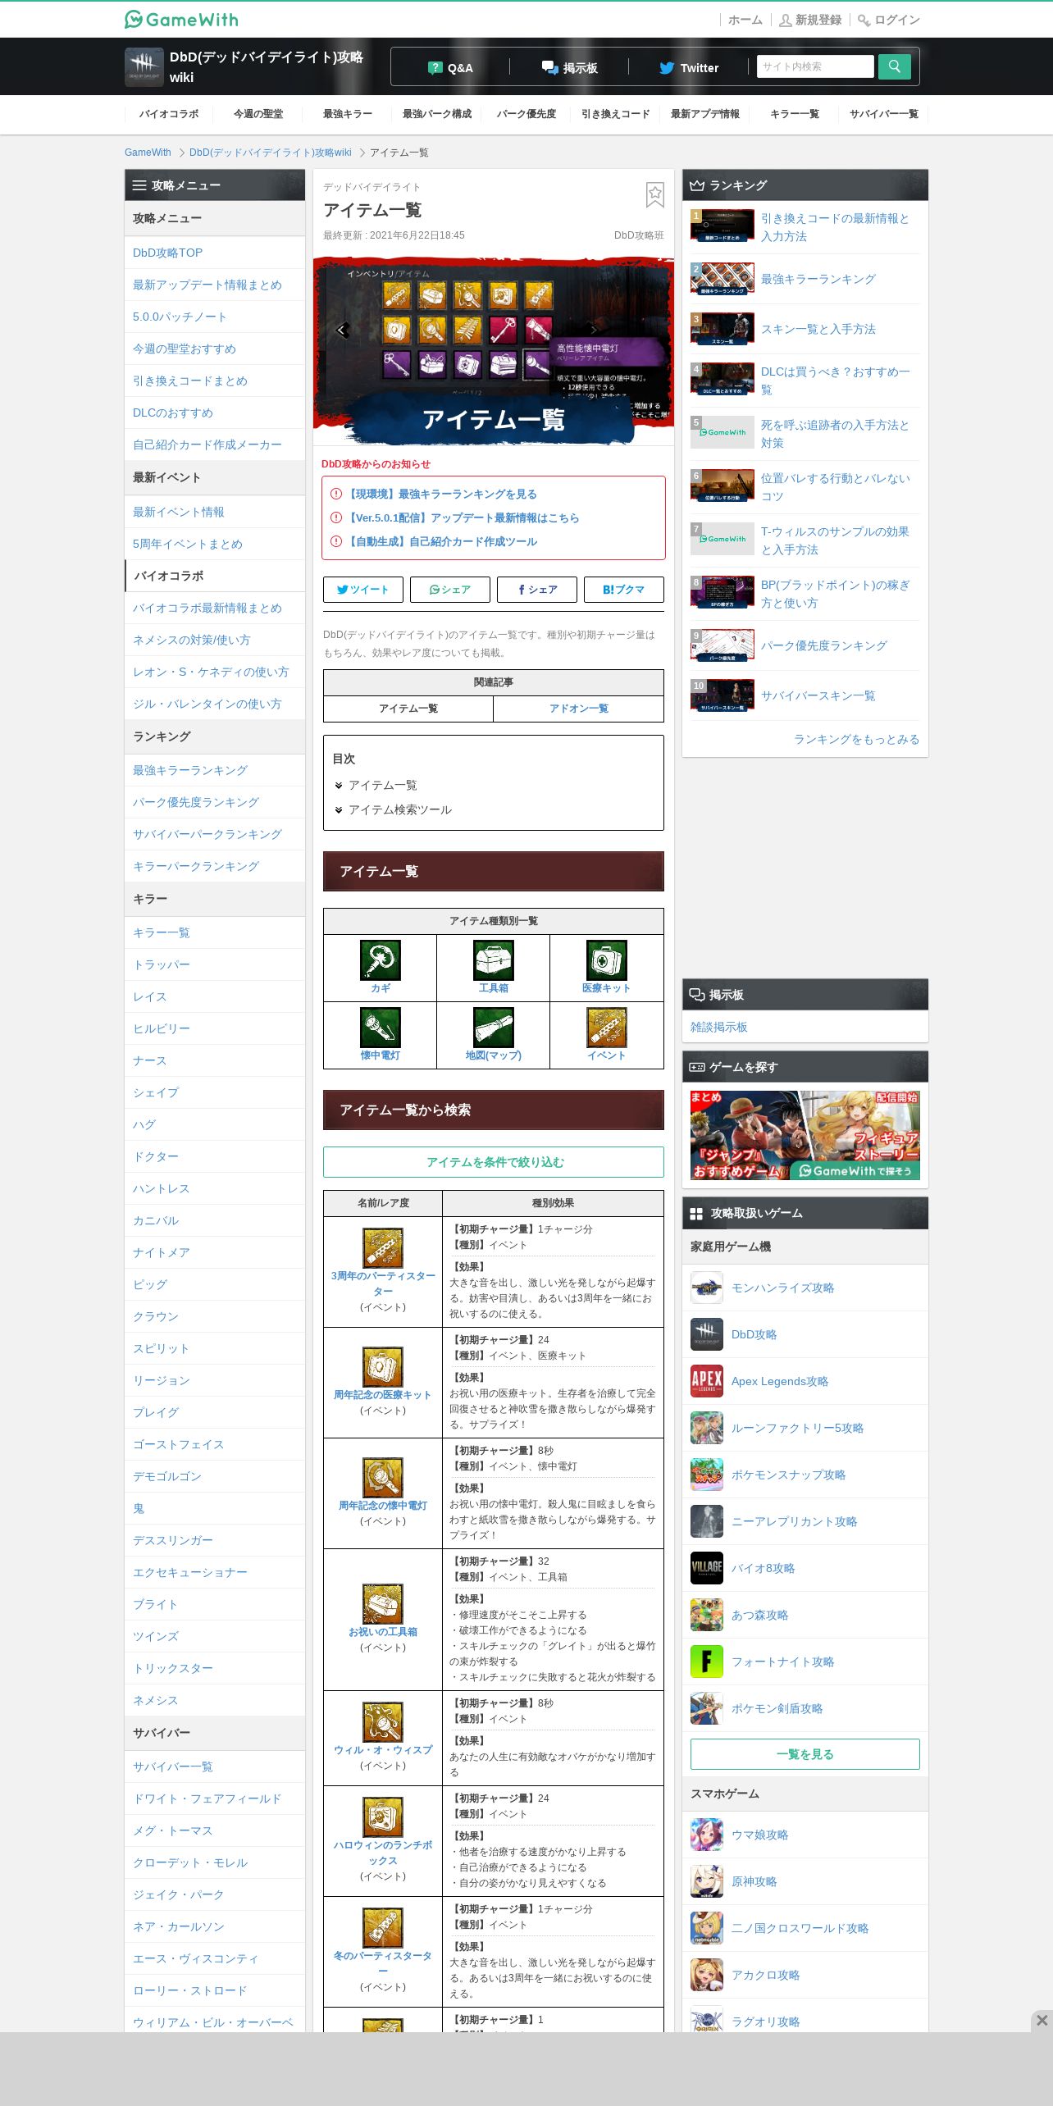The image size is (1053, 2106).
Task: Click the ツイート share button
Action: (x=363, y=590)
